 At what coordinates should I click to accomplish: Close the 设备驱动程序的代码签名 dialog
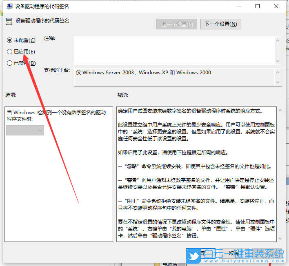[276, 6]
